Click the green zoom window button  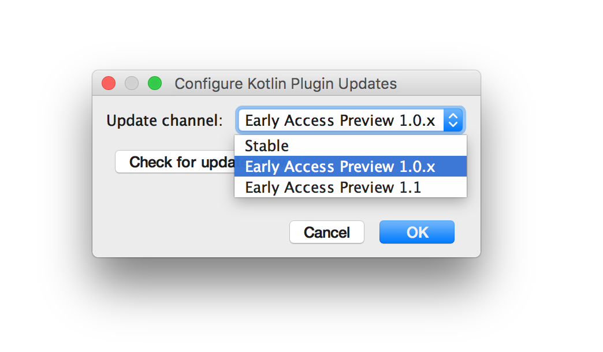(x=155, y=83)
